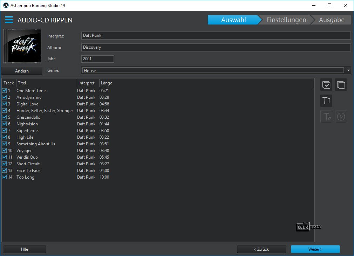This screenshot has height=256, width=354.
Task: Select track title Crescendolls
Action: [28, 117]
